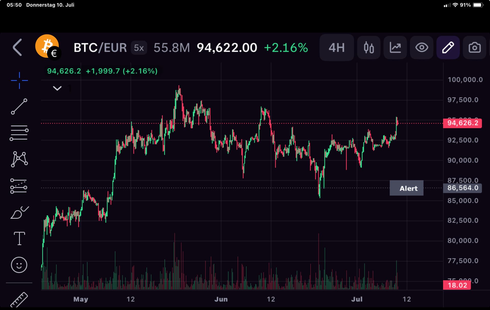Open the horizontal lines drawing tool
490x310 pixels.
[19, 132]
